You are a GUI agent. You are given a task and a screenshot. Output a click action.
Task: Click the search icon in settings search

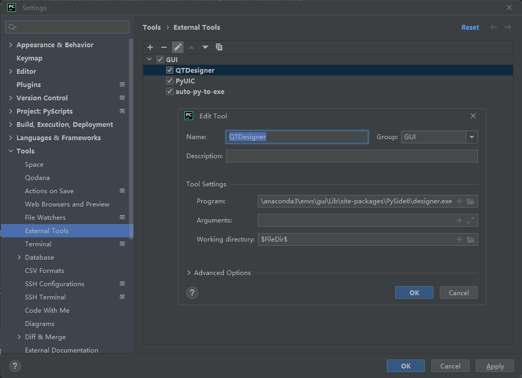pos(12,27)
